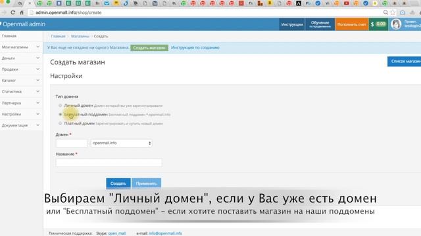Expand the Каталог sidebar section

tap(21, 81)
